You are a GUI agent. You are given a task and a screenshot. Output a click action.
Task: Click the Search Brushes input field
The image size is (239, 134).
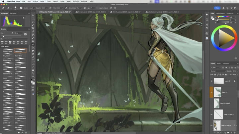coord(15,38)
